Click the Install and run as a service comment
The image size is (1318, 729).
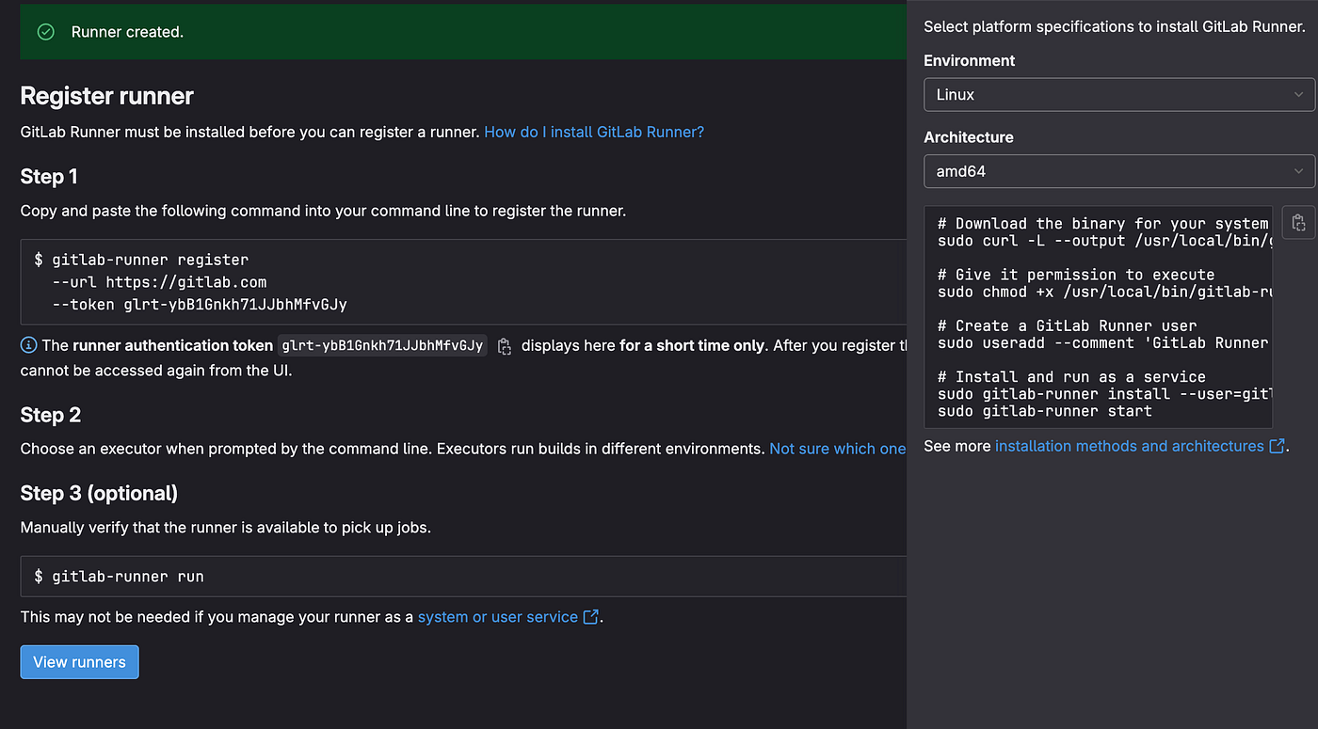click(x=1072, y=376)
